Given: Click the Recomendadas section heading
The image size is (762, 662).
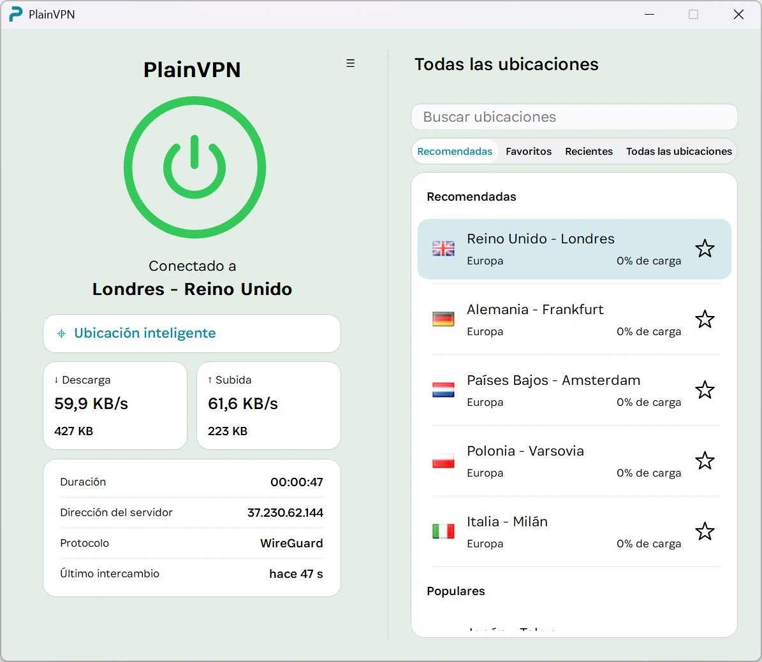Looking at the screenshot, I should 471,197.
